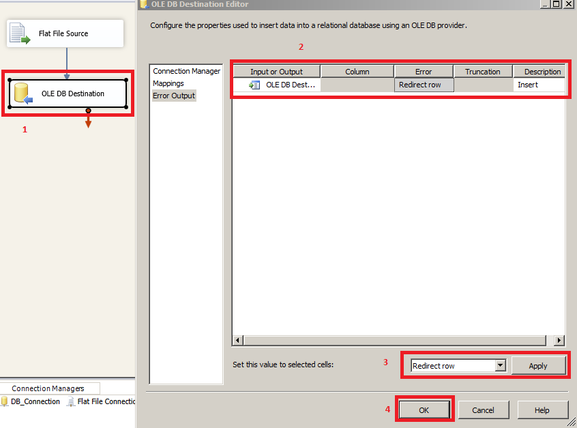Click the DB_Connection manager icon
This screenshot has height=428, width=577.
[x=5, y=401]
